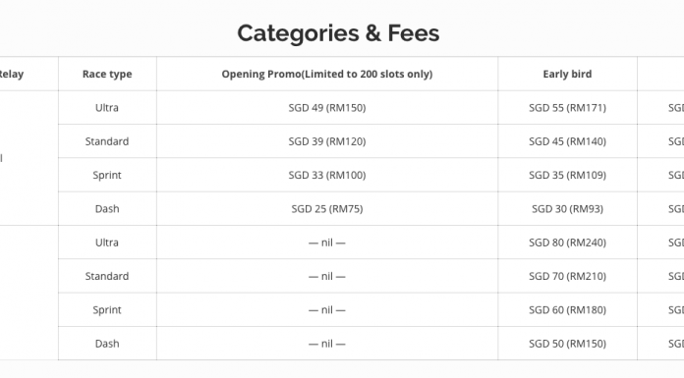684x378 pixels.
Task: Click the SGD 55 (RM171) early bird price
Action: tap(567, 108)
